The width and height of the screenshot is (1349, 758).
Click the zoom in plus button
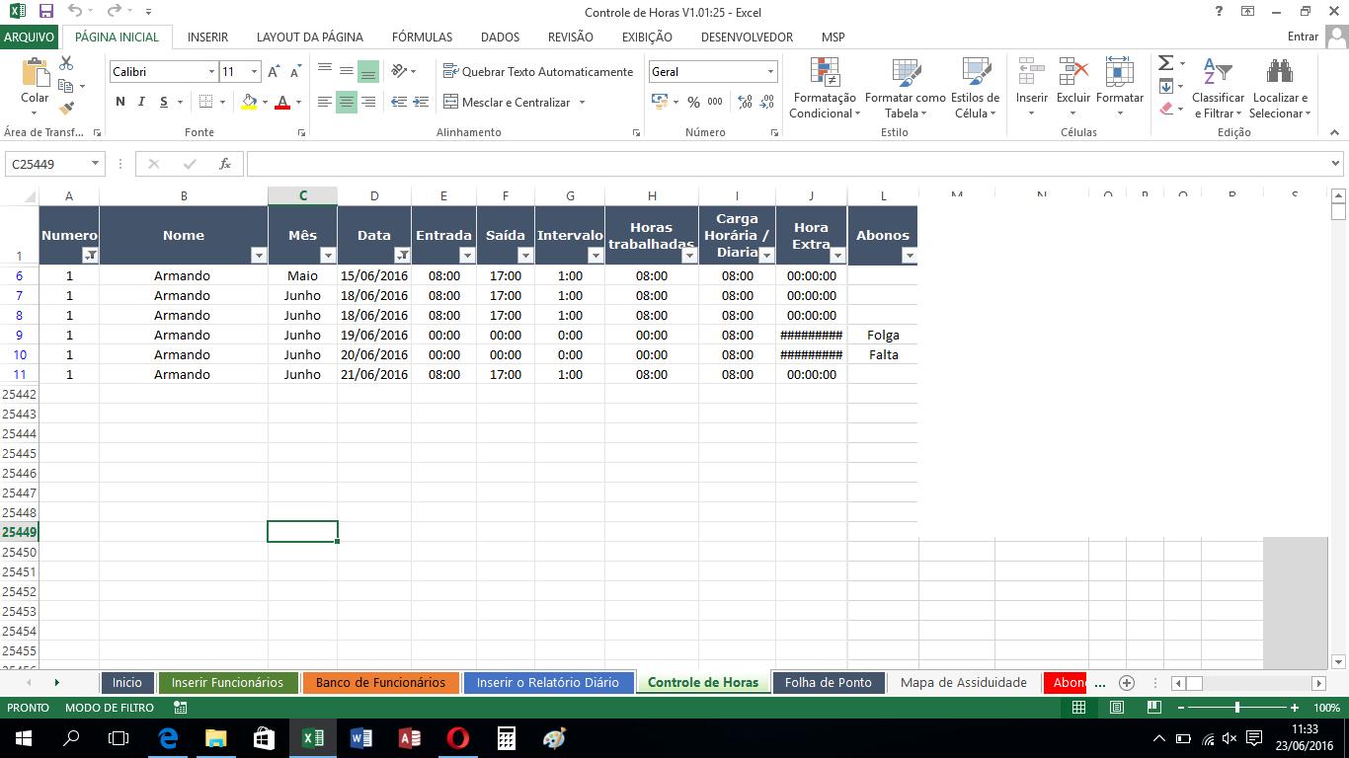click(x=1295, y=708)
